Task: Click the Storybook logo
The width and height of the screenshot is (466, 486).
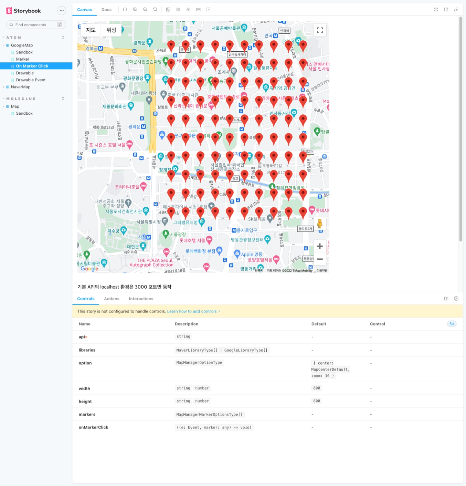Action: point(23,11)
